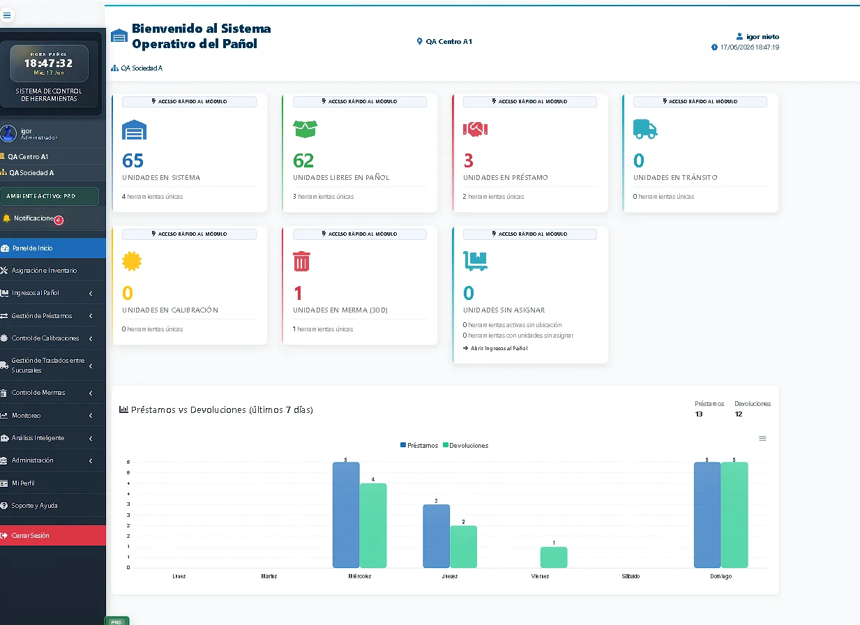Open the chart options menu icon

coord(762,439)
